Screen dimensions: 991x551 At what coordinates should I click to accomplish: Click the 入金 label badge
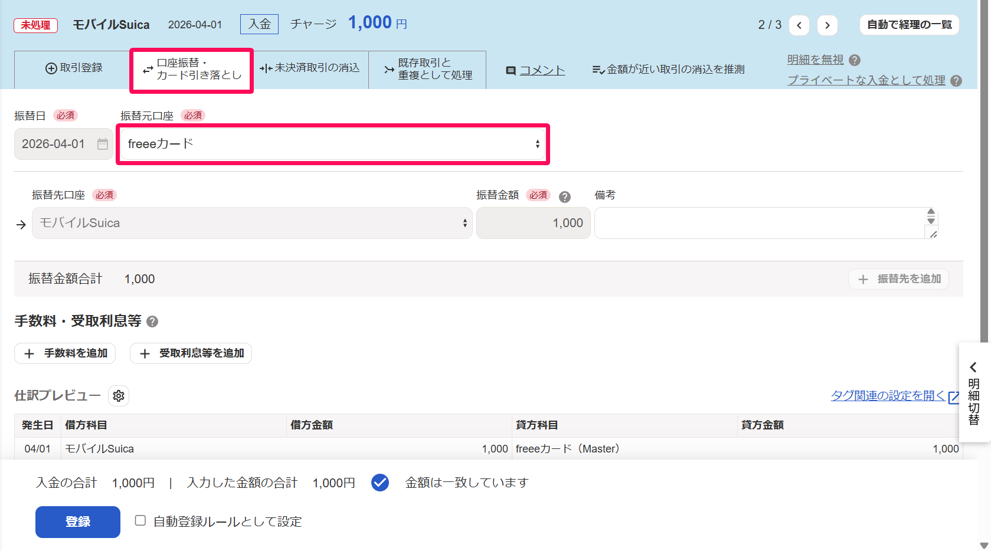259,24
